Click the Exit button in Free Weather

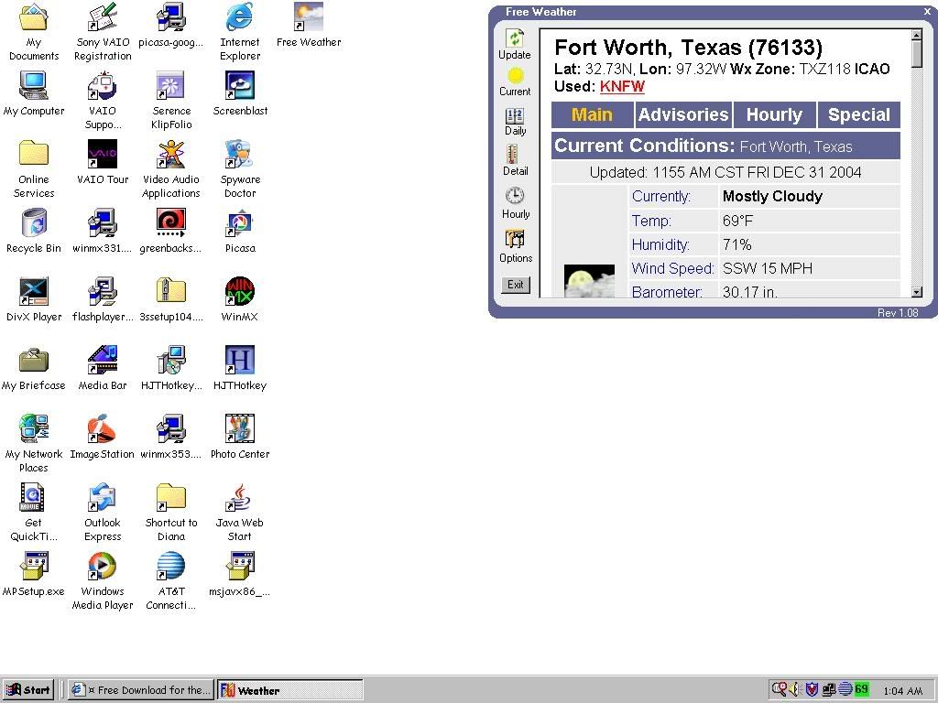(515, 285)
